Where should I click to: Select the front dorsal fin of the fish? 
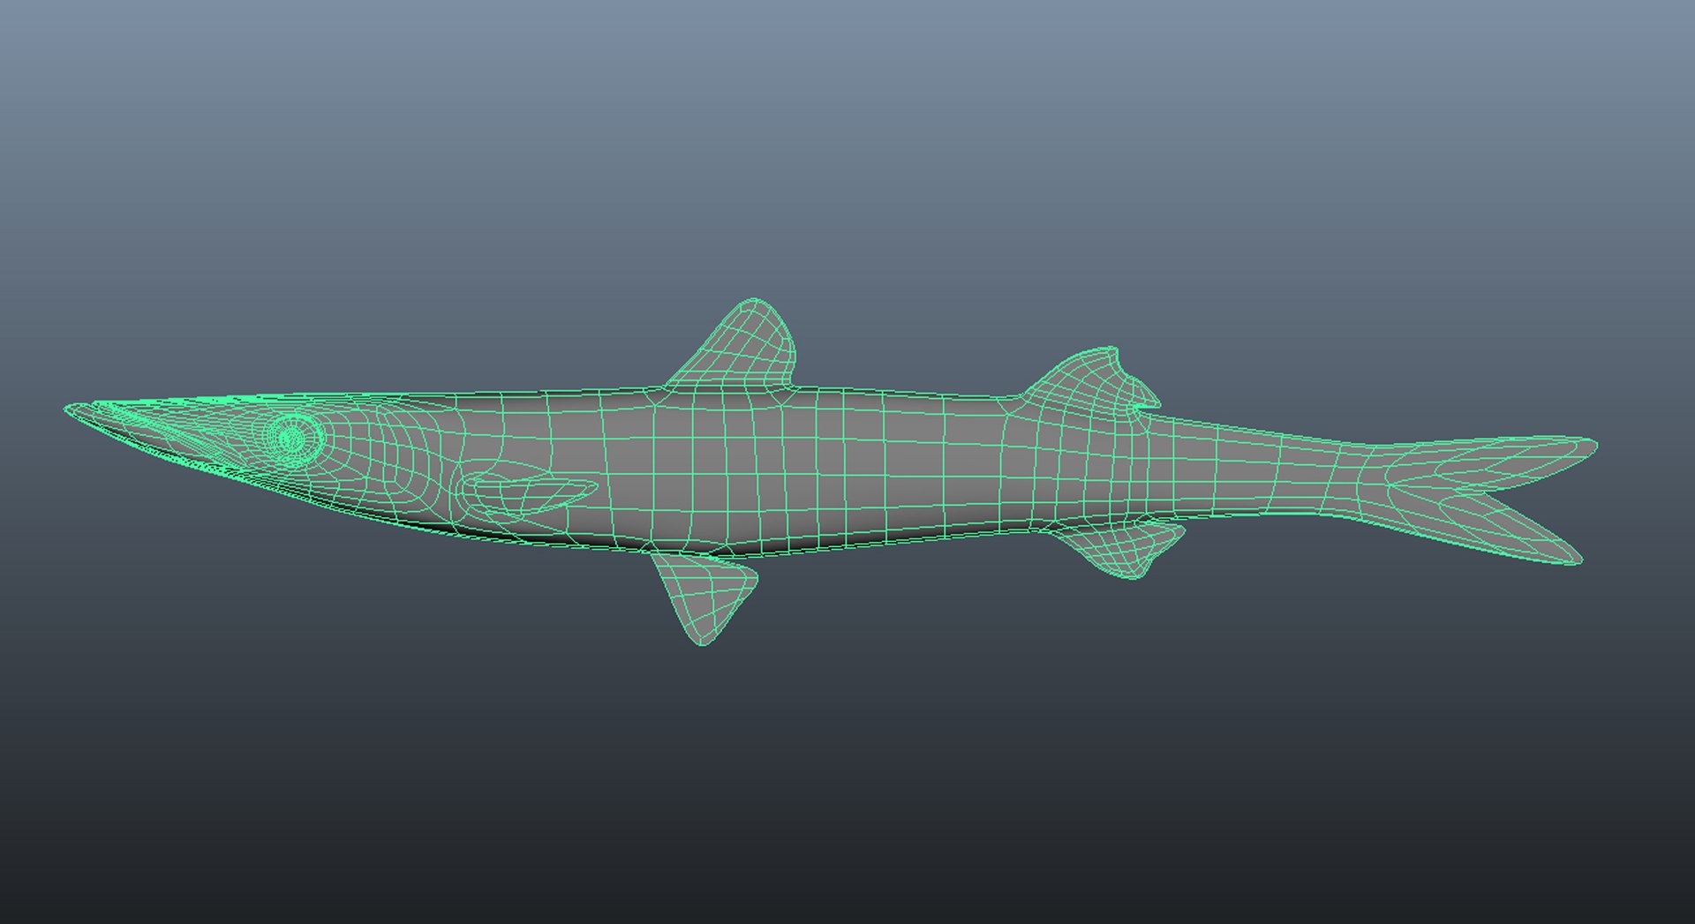[736, 344]
